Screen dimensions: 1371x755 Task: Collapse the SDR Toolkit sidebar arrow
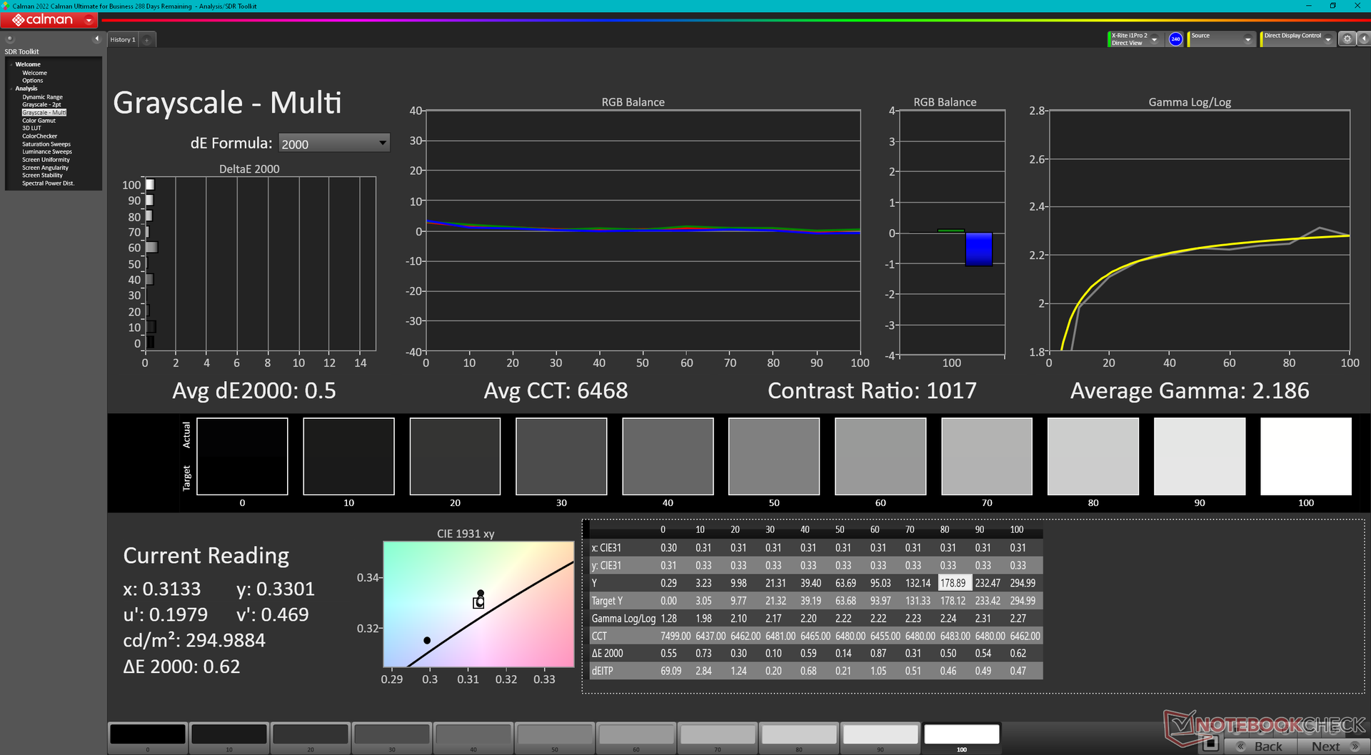(x=96, y=39)
